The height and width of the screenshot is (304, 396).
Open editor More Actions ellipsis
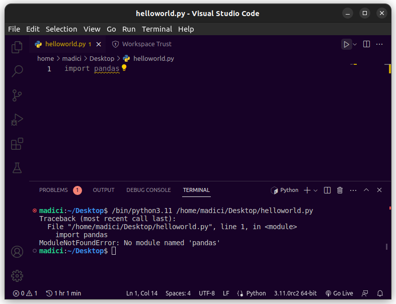coord(379,44)
